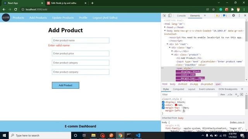Focus the Enter product category field
The width and height of the screenshot is (248, 139).
tap(81, 63)
